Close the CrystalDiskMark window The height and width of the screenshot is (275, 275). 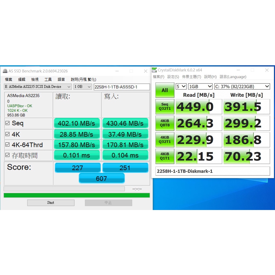pos(267,70)
